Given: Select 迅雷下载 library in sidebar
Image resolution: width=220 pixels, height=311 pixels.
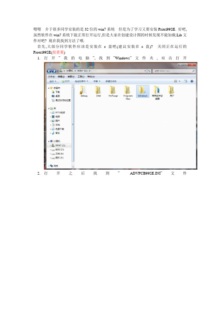Looking at the screenshot, I should pos(58,129).
